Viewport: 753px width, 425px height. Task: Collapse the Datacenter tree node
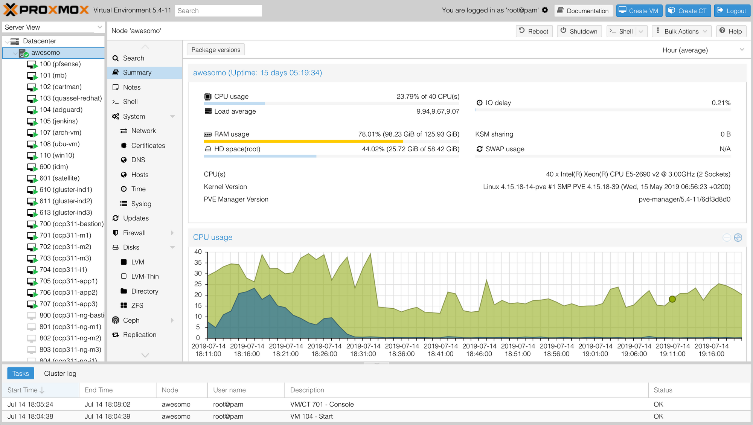(x=7, y=41)
